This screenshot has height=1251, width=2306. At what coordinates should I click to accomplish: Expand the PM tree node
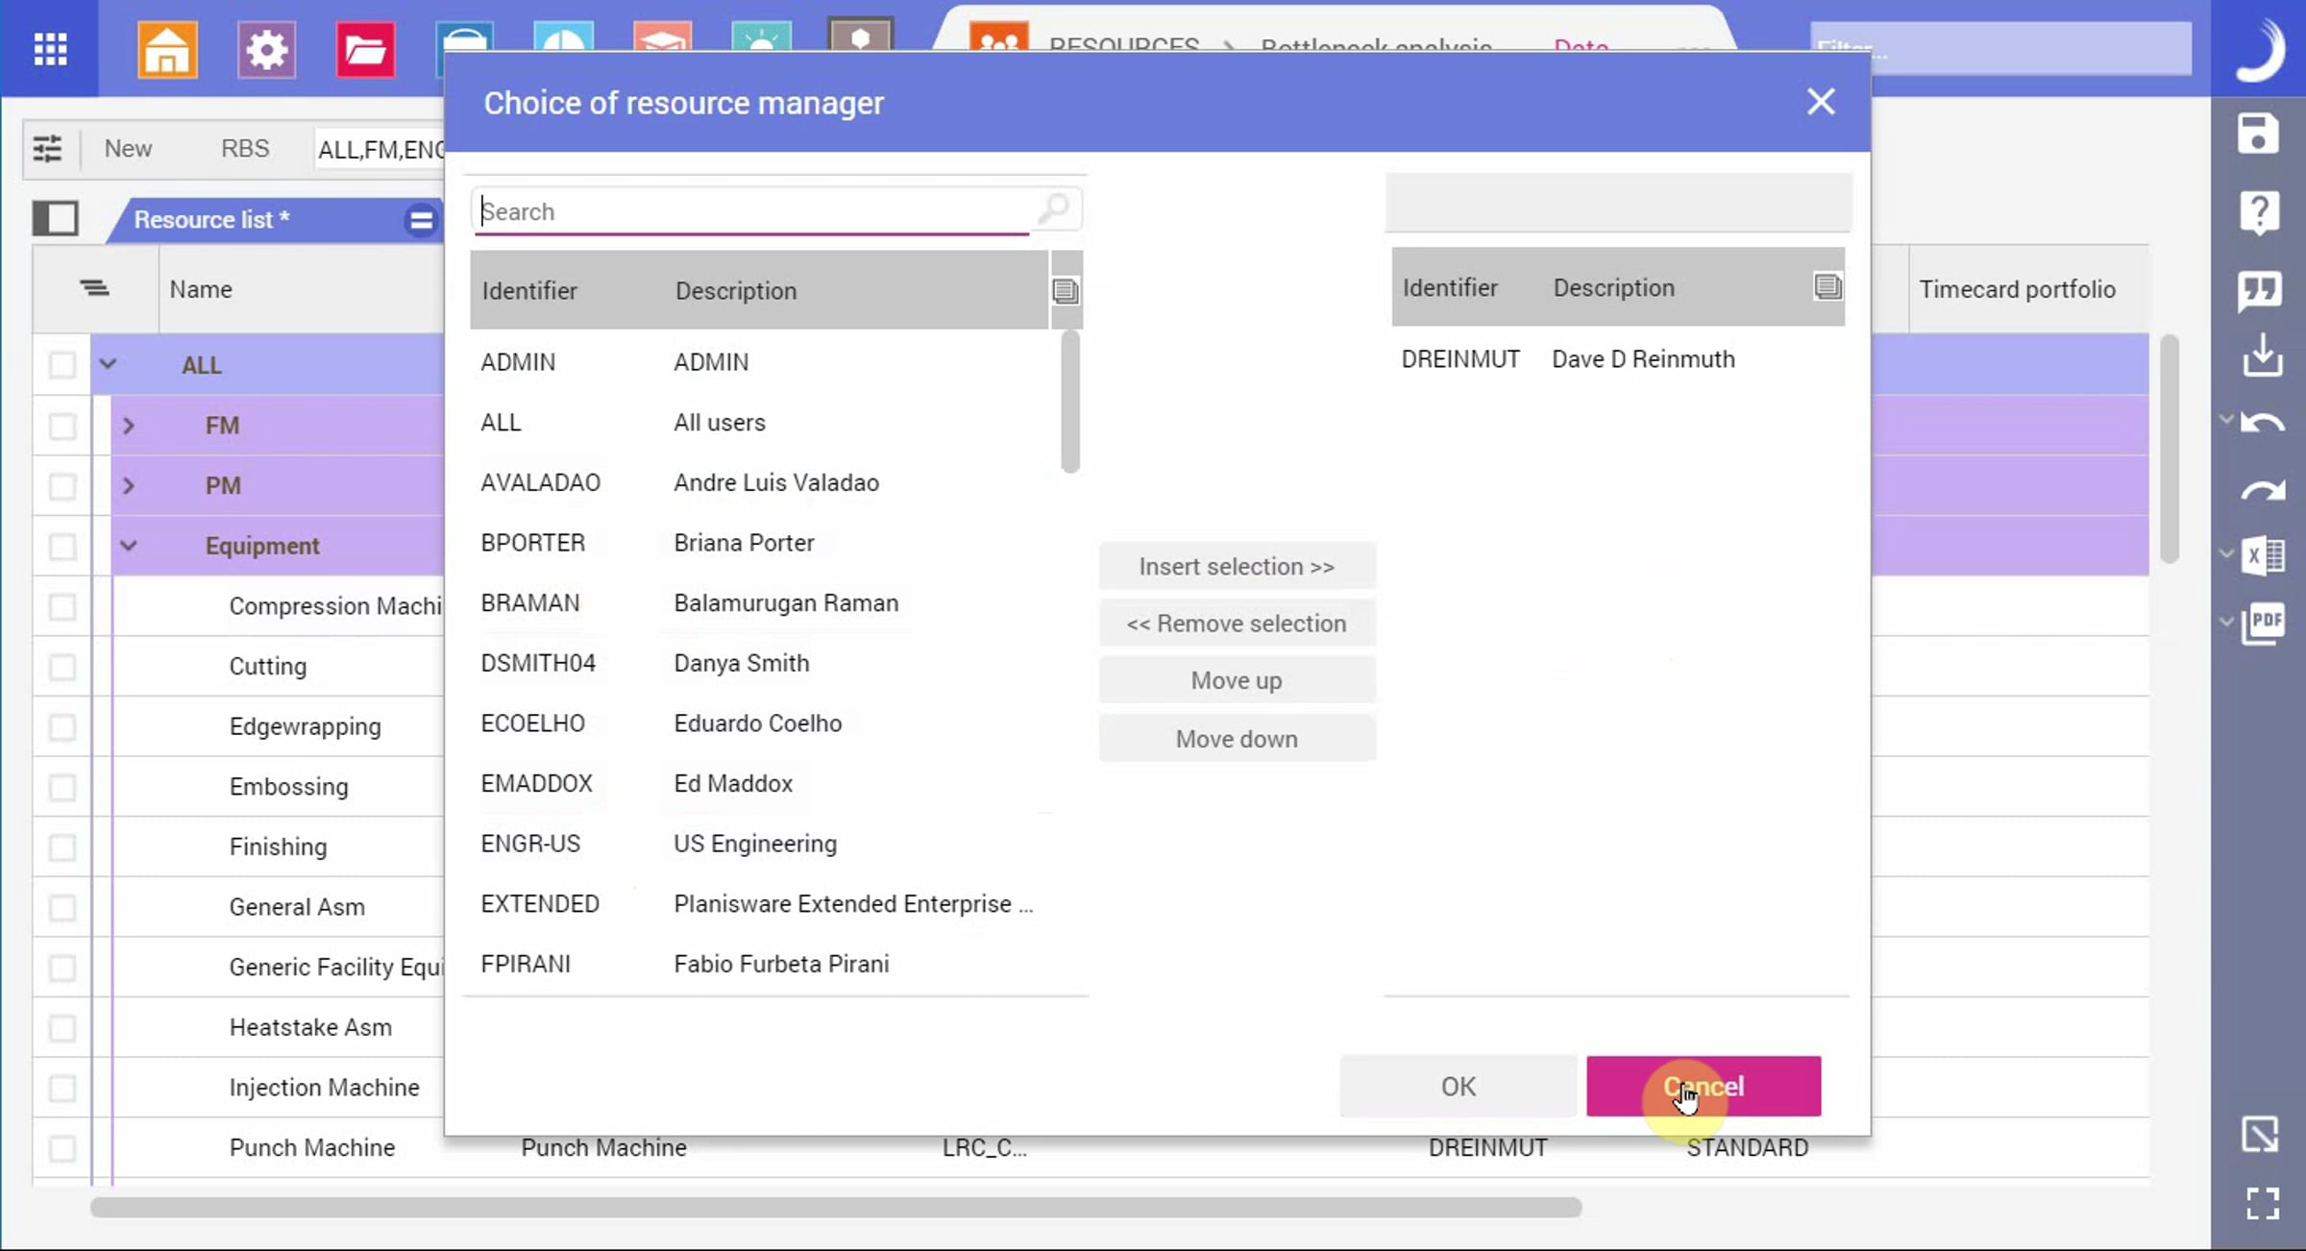tap(129, 485)
